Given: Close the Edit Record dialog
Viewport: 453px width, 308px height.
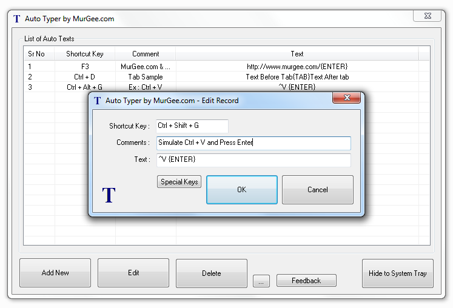Looking at the screenshot, I should point(346,98).
